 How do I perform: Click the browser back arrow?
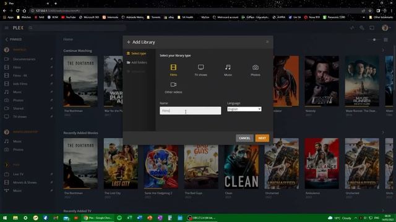tap(4, 11)
